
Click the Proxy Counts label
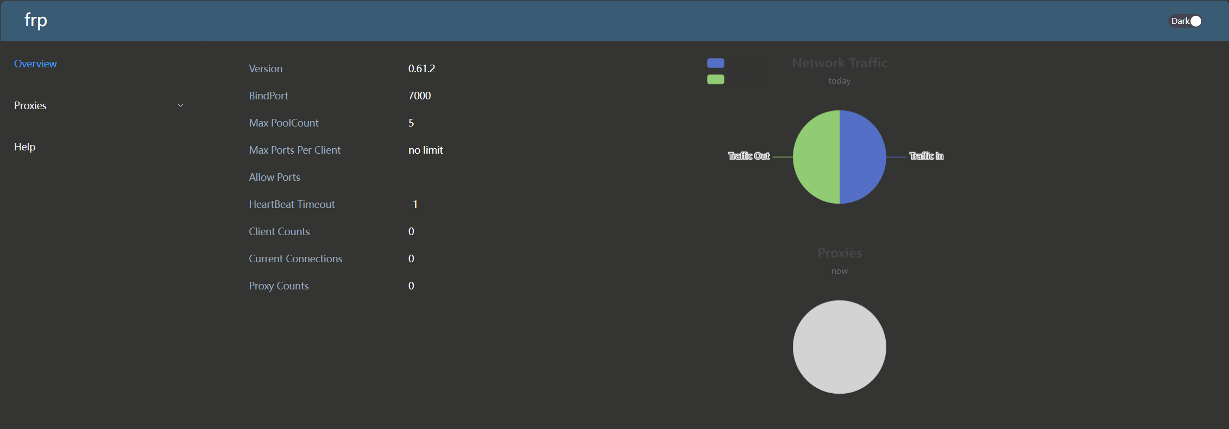(279, 286)
